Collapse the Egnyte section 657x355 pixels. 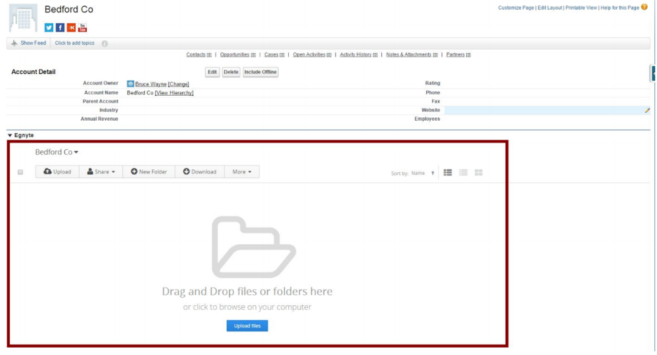pos(10,135)
